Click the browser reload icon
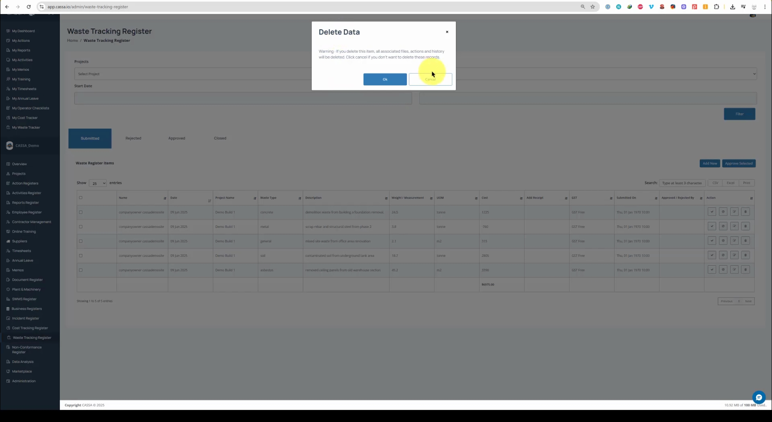Screen dimensions: 772x422 pyautogui.click(x=29, y=7)
